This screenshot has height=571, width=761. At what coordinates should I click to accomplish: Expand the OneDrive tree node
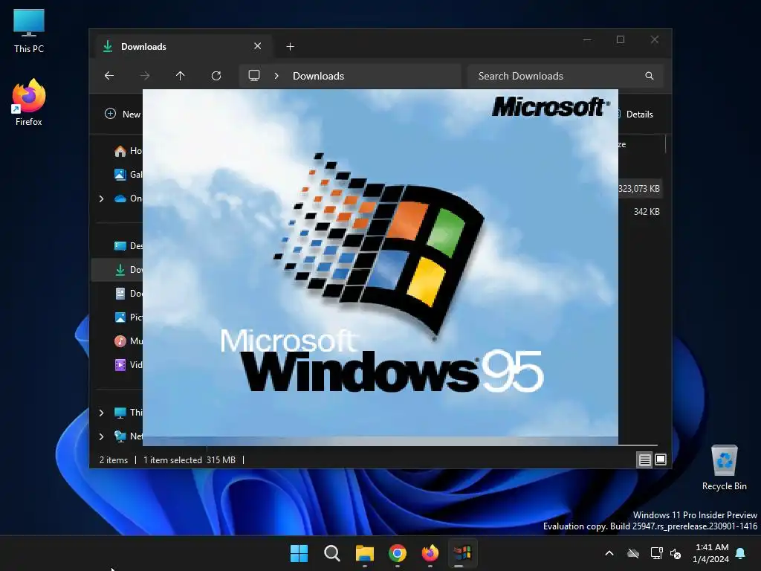101,198
